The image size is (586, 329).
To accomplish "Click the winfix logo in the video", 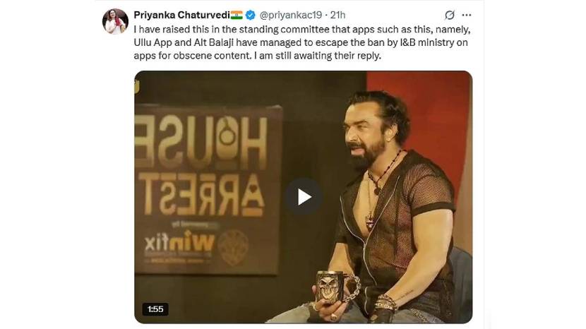I will 180,244.
